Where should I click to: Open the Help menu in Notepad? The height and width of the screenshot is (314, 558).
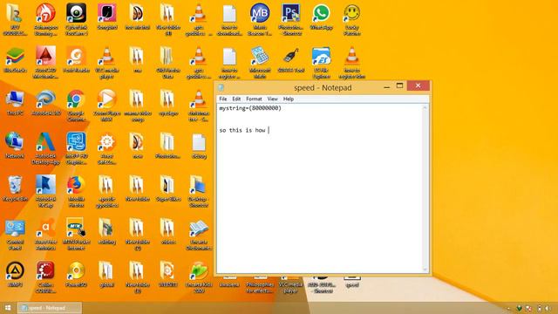click(x=289, y=99)
